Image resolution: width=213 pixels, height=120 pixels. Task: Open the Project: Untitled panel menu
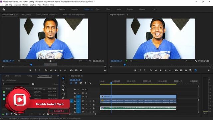[x=51, y=76]
